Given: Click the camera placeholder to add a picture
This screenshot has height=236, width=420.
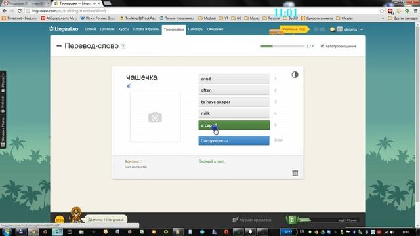Looking at the screenshot, I should [155, 117].
